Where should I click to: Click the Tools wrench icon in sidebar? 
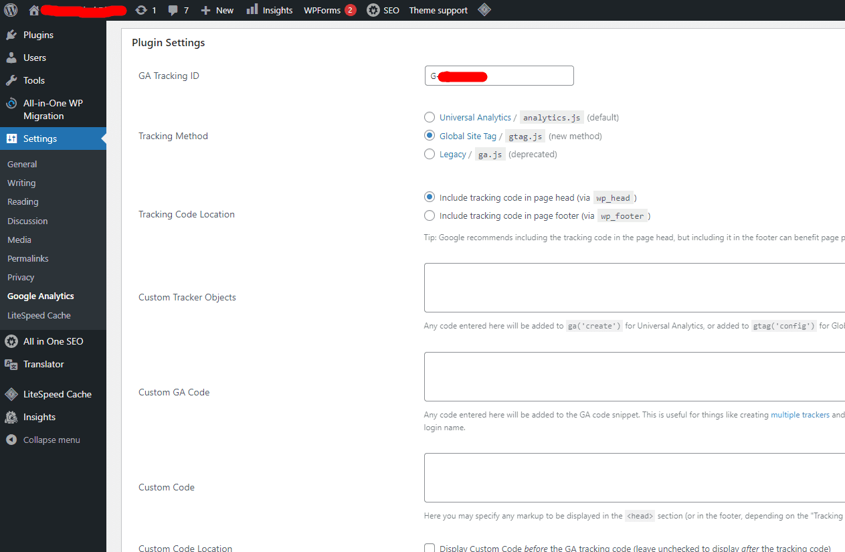11,80
